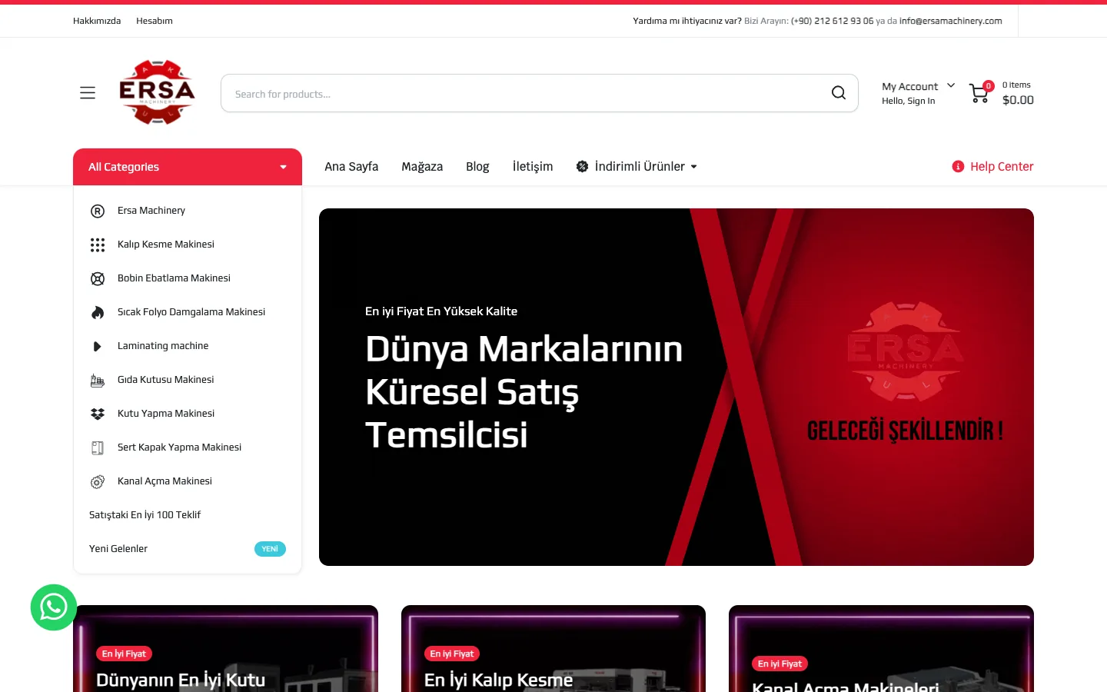Viewport: 1107px width, 692px height.
Task: Click the Kalıp Kesme Makinesi grid icon
Action: point(98,245)
